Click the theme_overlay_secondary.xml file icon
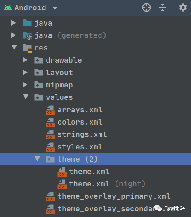 point(50,209)
